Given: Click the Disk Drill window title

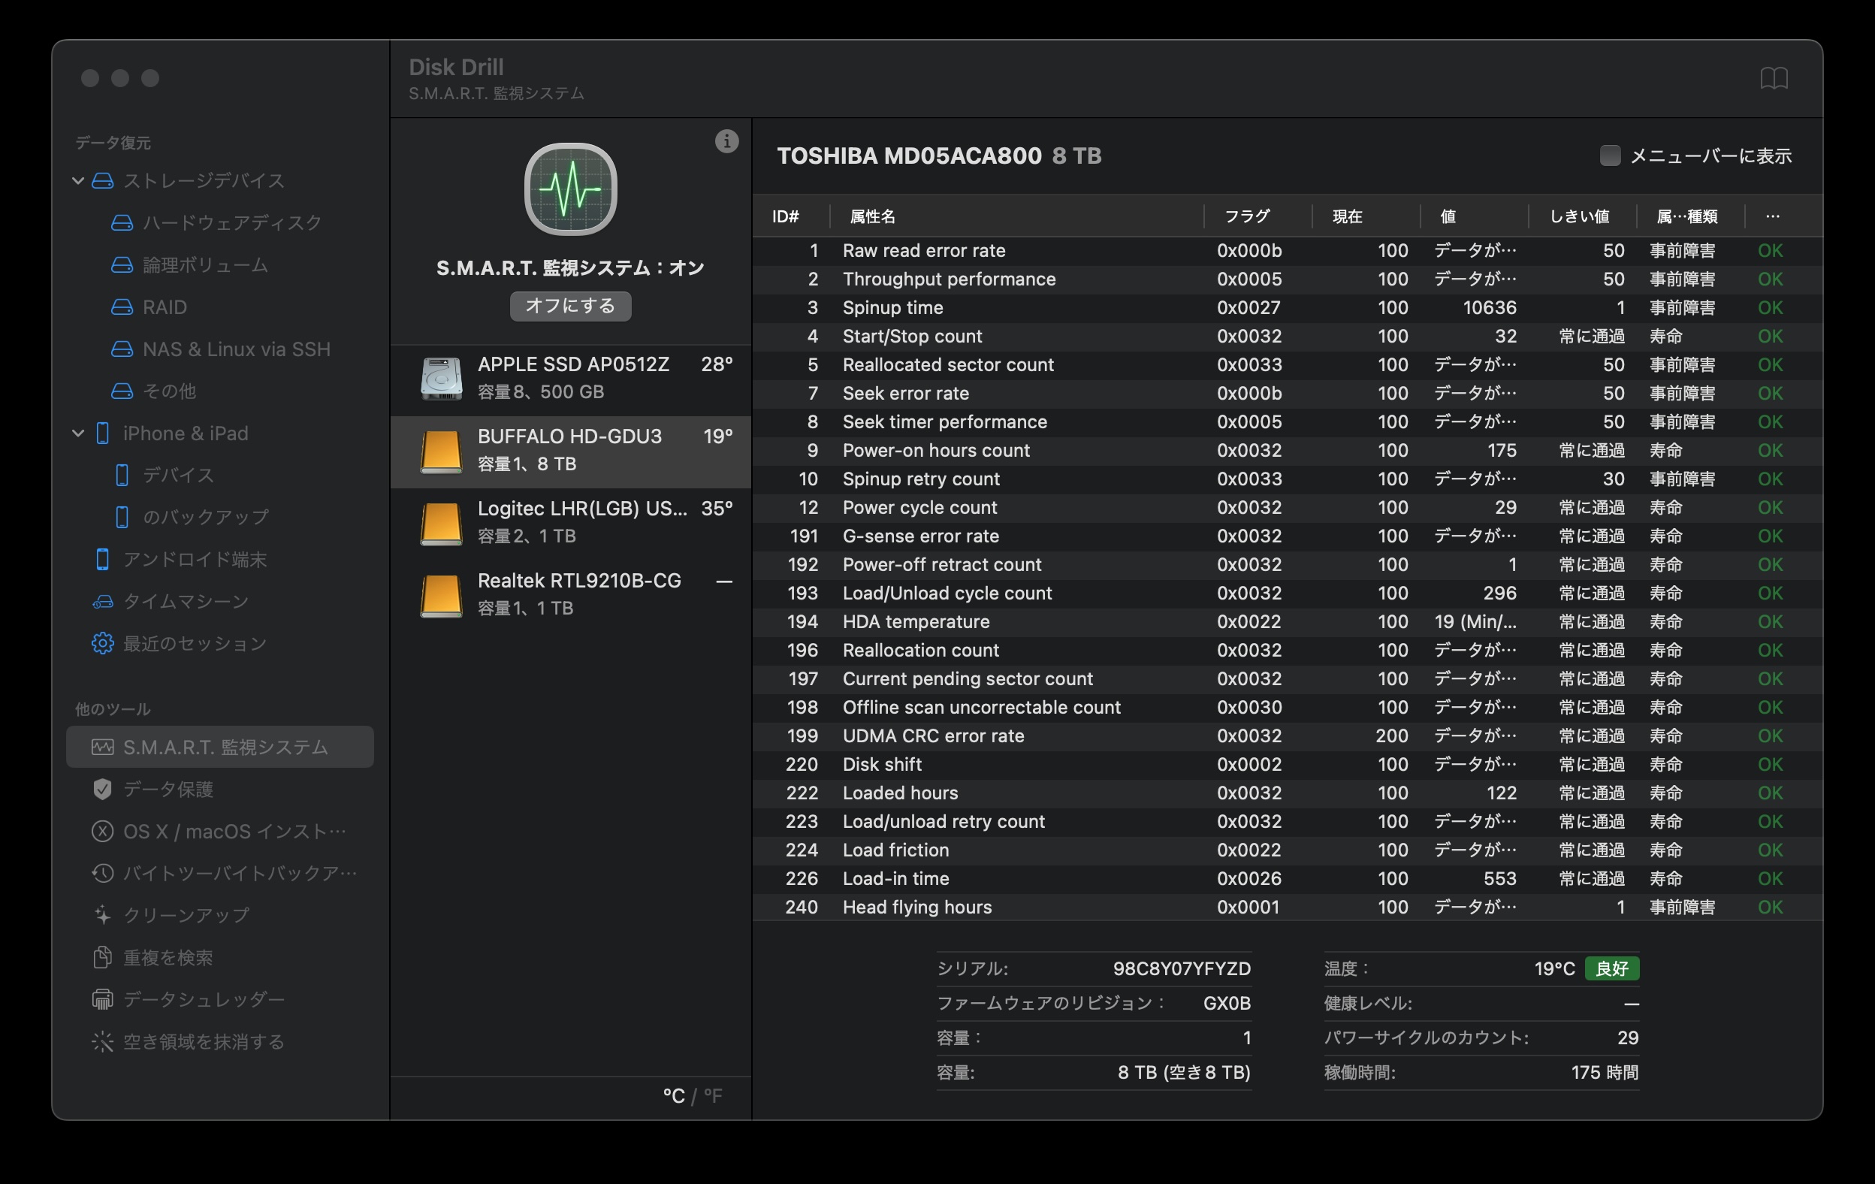Looking at the screenshot, I should pos(455,67).
